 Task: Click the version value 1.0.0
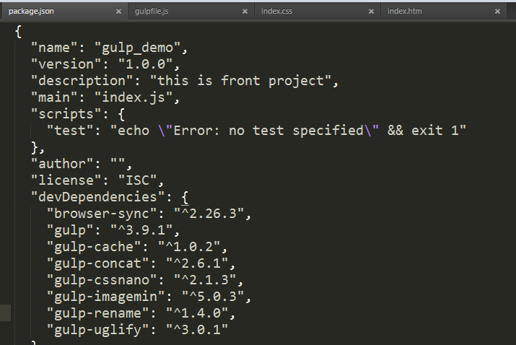145,64
